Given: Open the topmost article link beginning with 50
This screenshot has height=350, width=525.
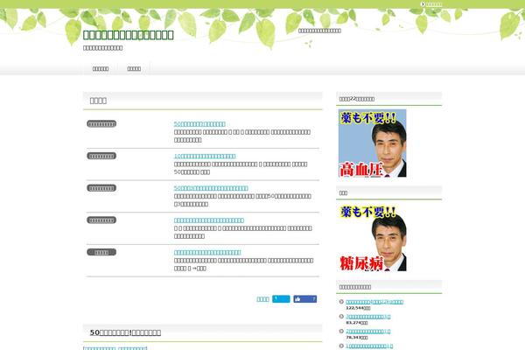Looking at the screenshot, I should [199, 124].
